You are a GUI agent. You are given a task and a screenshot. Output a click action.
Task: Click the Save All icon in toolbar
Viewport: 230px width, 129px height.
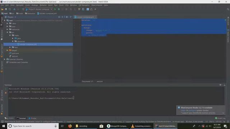pos(6,9)
